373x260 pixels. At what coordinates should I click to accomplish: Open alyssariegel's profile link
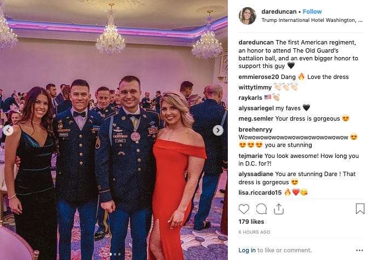click(x=256, y=108)
